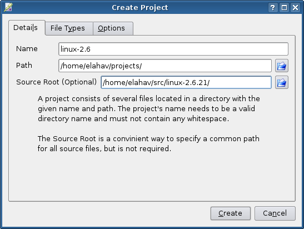Maximize the Create Project dialog
The height and width of the screenshot is (229, 304).
click(284, 8)
